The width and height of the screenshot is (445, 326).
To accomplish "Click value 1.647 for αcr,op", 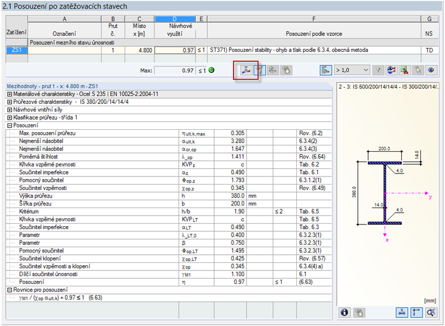I will (x=238, y=149).
